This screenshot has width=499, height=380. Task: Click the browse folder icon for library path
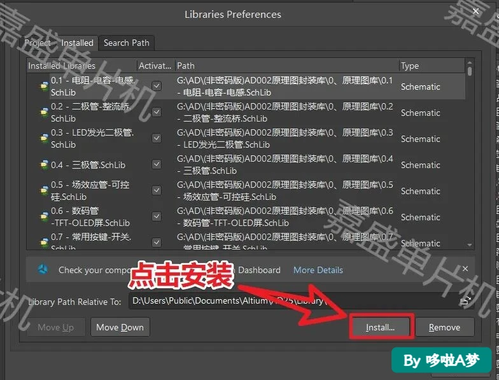pos(466,300)
